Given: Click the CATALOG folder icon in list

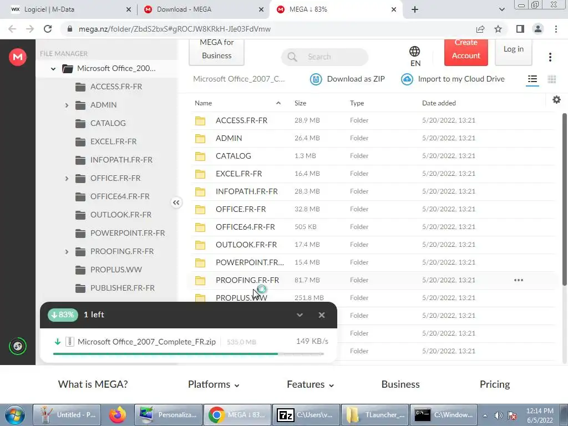Looking at the screenshot, I should point(200,156).
